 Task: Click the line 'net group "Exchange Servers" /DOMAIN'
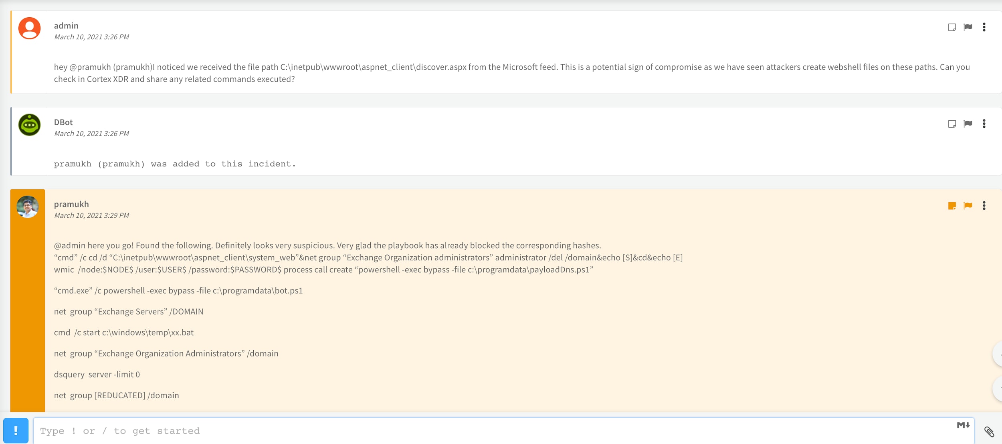(129, 312)
